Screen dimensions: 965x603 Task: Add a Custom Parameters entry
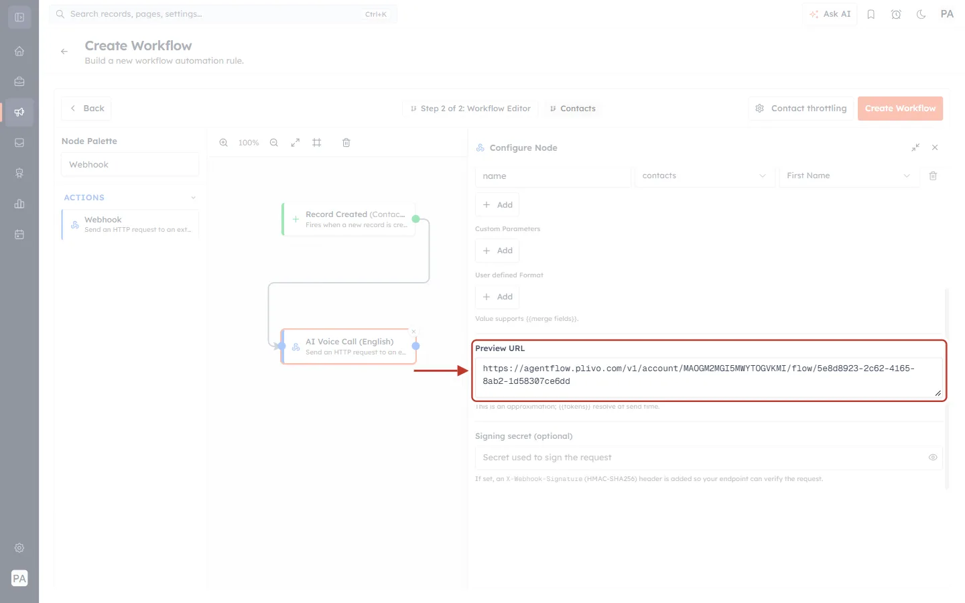coord(497,251)
